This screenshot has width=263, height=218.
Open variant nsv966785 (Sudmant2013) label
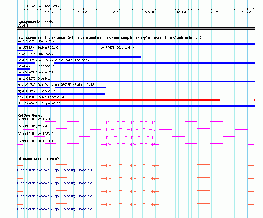click(x=75, y=85)
